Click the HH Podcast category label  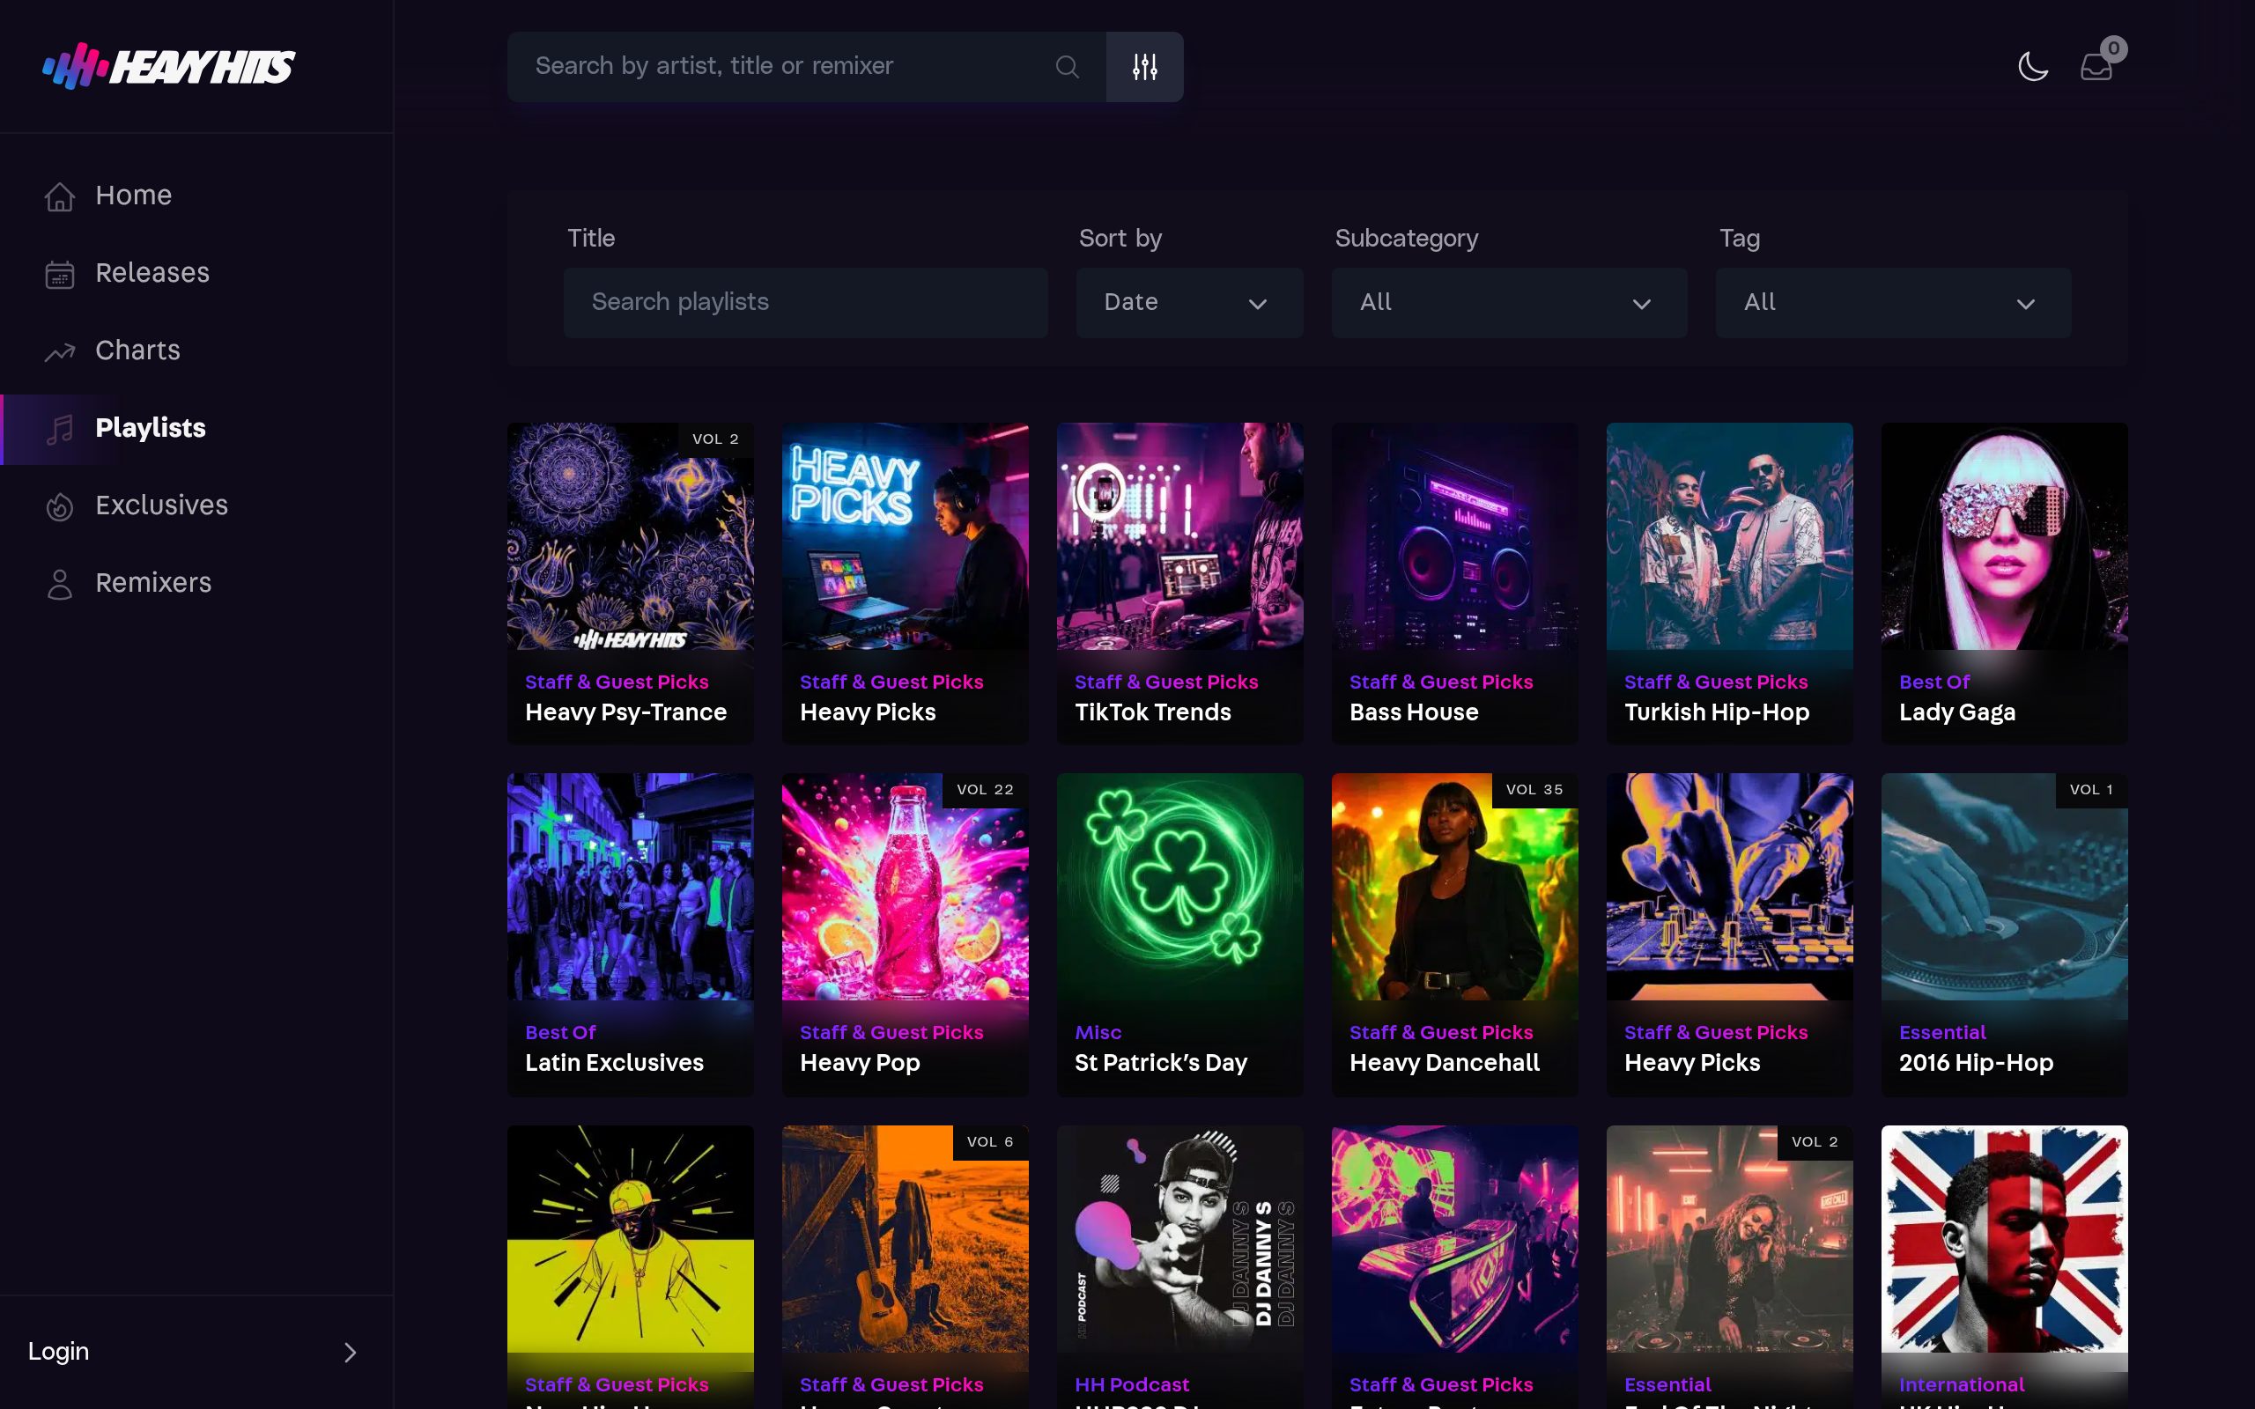[1131, 1384]
